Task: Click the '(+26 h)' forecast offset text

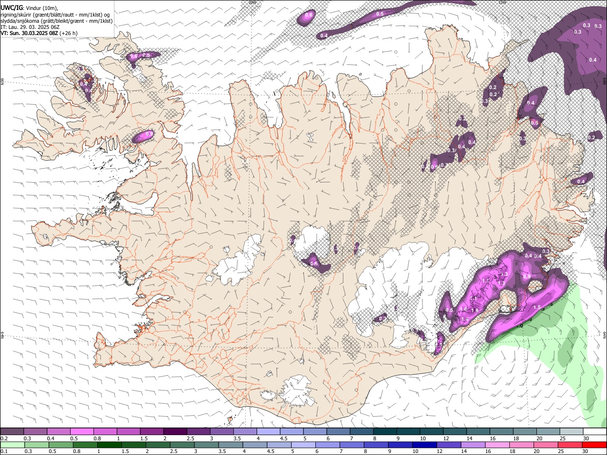Action: pyautogui.click(x=69, y=33)
